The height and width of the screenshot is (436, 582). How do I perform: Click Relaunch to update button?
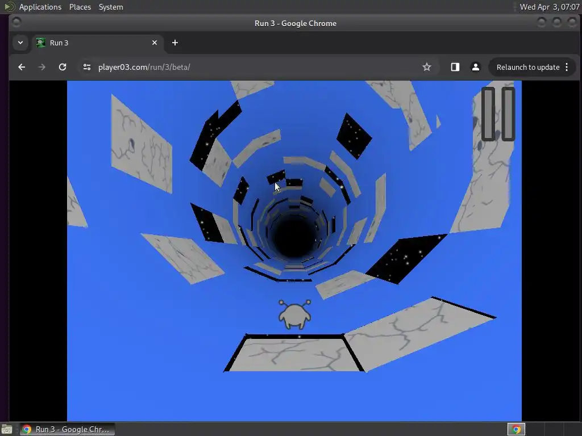tap(528, 67)
